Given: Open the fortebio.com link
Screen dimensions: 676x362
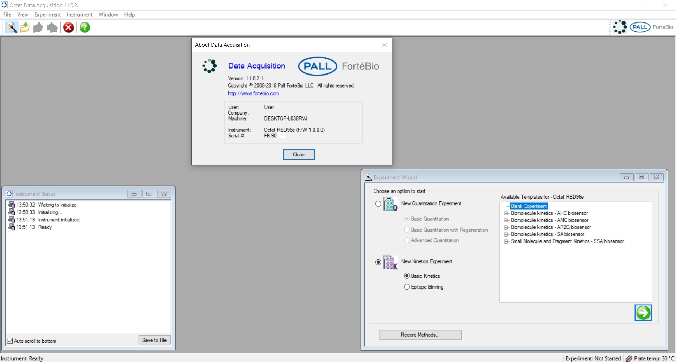Looking at the screenshot, I should [x=253, y=93].
